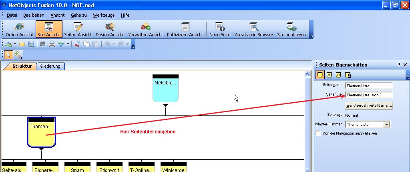
Task: Click the print icon in toolbar
Action: tap(52, 44)
